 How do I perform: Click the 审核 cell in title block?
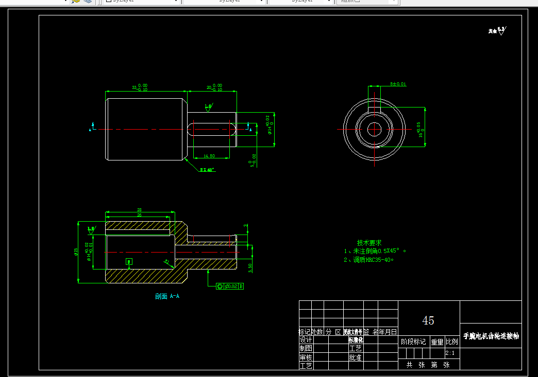click(x=306, y=357)
